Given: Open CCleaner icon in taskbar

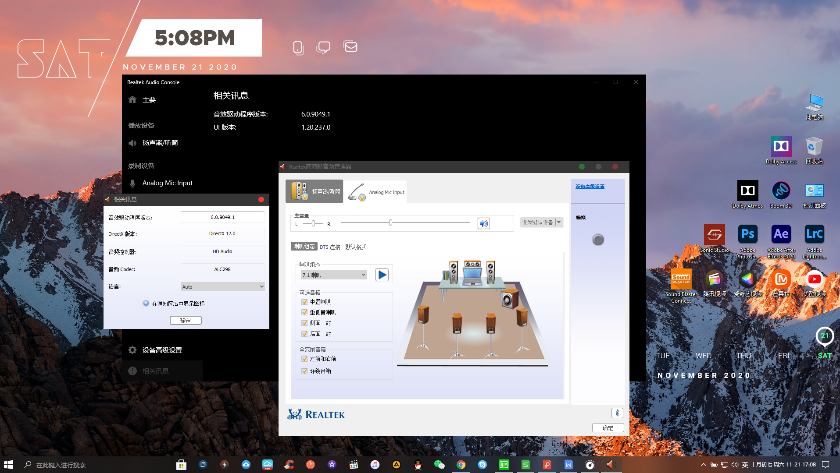Looking at the screenshot, I should 289,465.
